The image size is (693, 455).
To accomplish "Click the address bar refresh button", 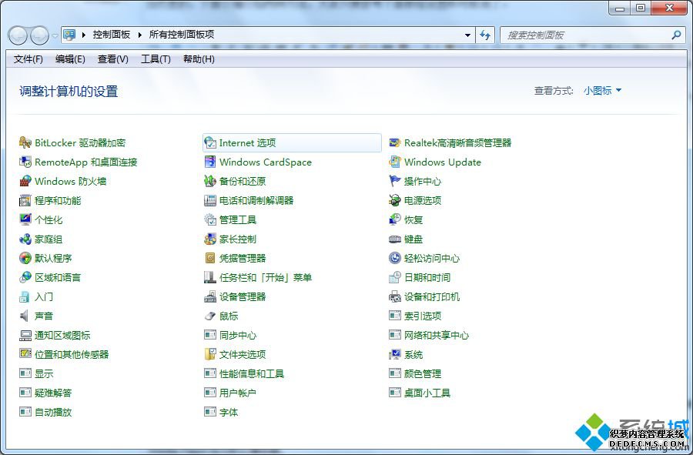I will coord(485,35).
